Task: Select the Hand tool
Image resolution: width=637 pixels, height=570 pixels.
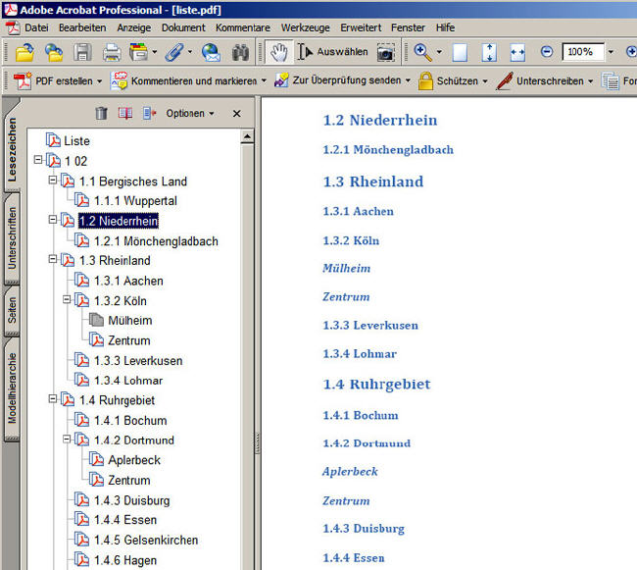Action: coord(278,52)
